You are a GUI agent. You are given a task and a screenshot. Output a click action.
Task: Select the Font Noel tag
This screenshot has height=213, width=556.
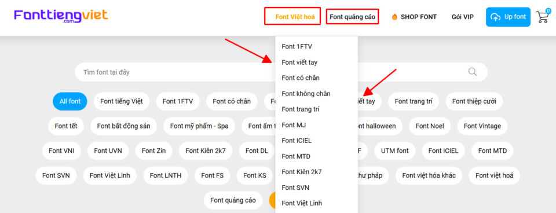430,126
